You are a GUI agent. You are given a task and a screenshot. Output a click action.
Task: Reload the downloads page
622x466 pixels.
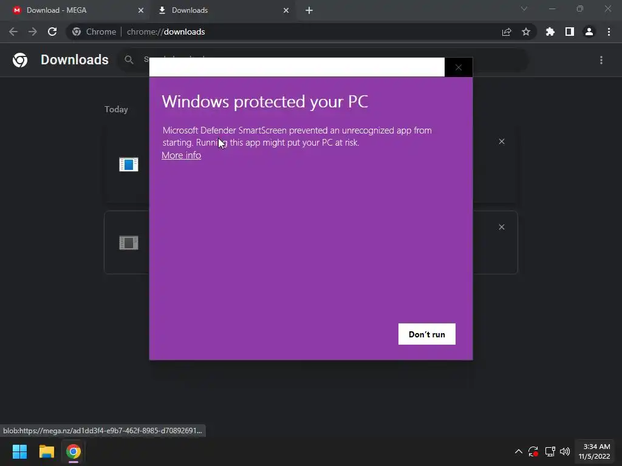(x=52, y=32)
